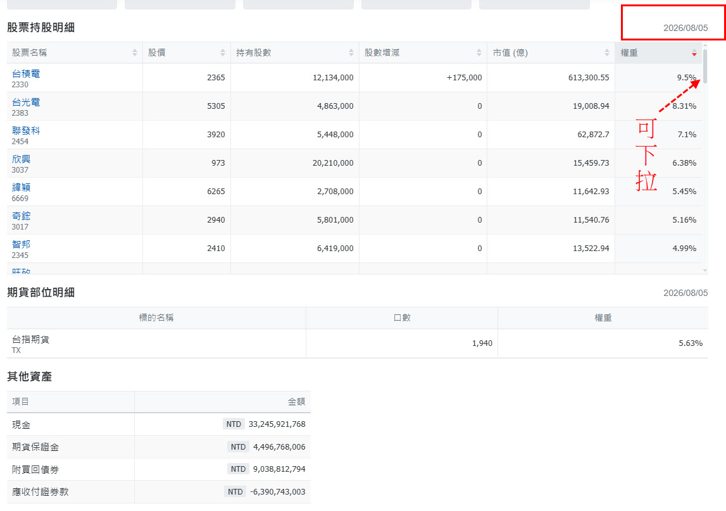Click 附買回債券 amount 9,038,812,794
The image size is (726, 511).
coord(279,469)
